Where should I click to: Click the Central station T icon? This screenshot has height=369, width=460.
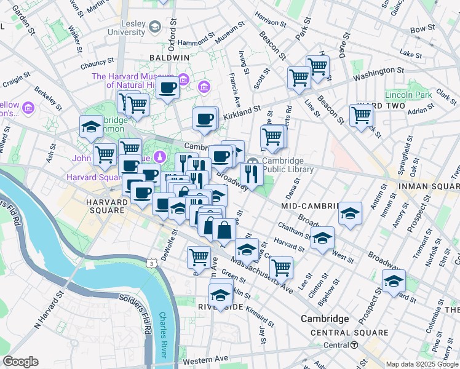pos(354,345)
